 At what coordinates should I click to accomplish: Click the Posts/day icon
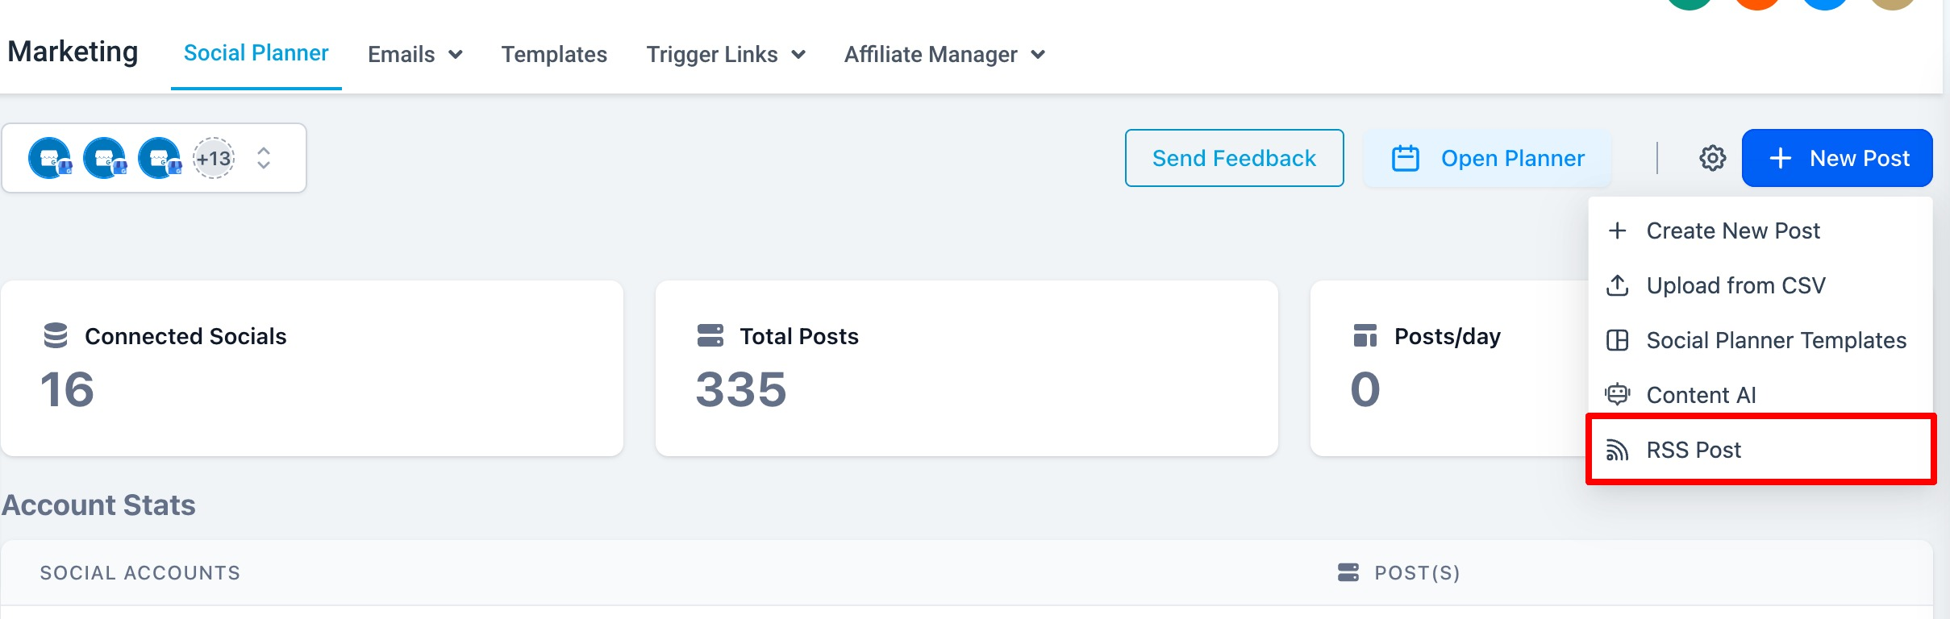click(1365, 335)
